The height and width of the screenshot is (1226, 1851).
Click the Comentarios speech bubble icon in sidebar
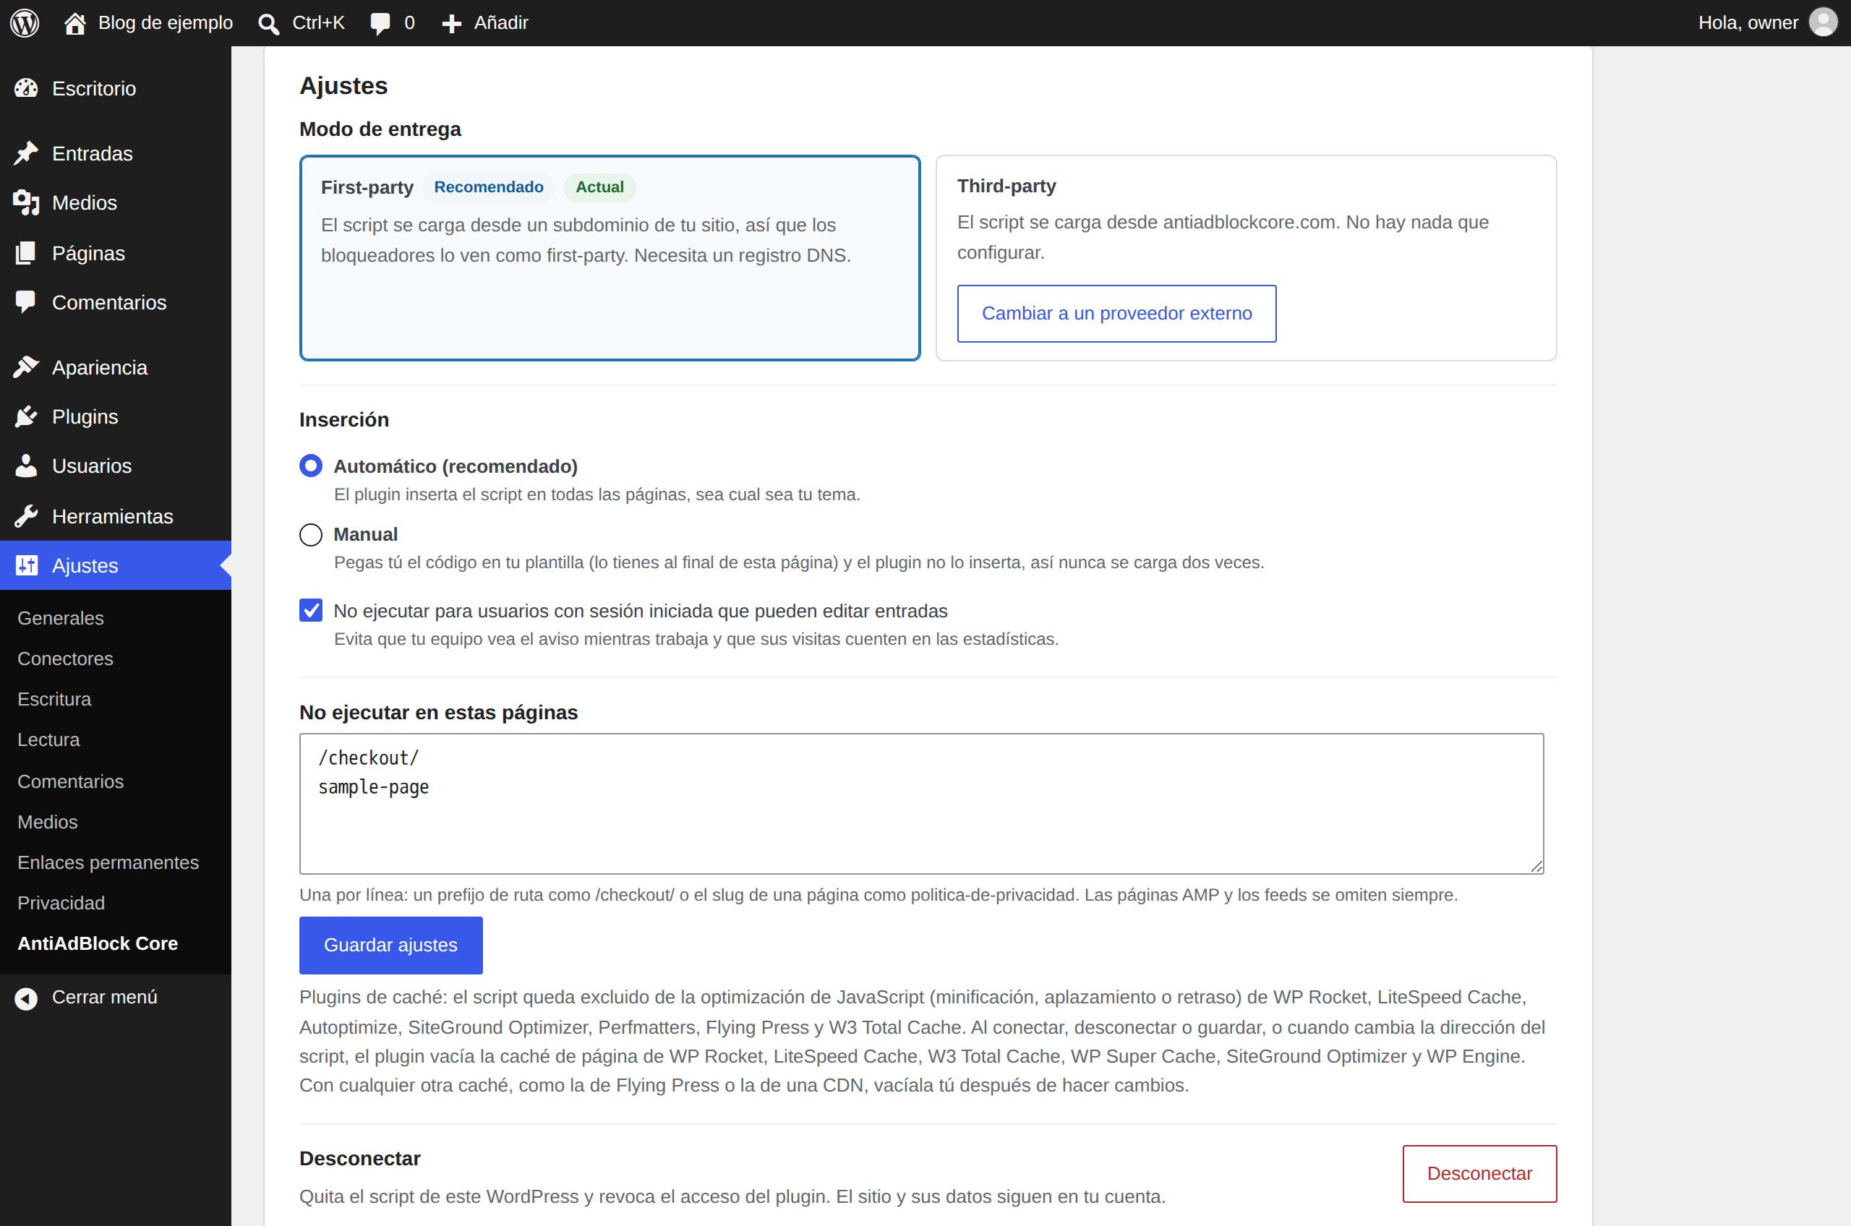[x=26, y=302]
